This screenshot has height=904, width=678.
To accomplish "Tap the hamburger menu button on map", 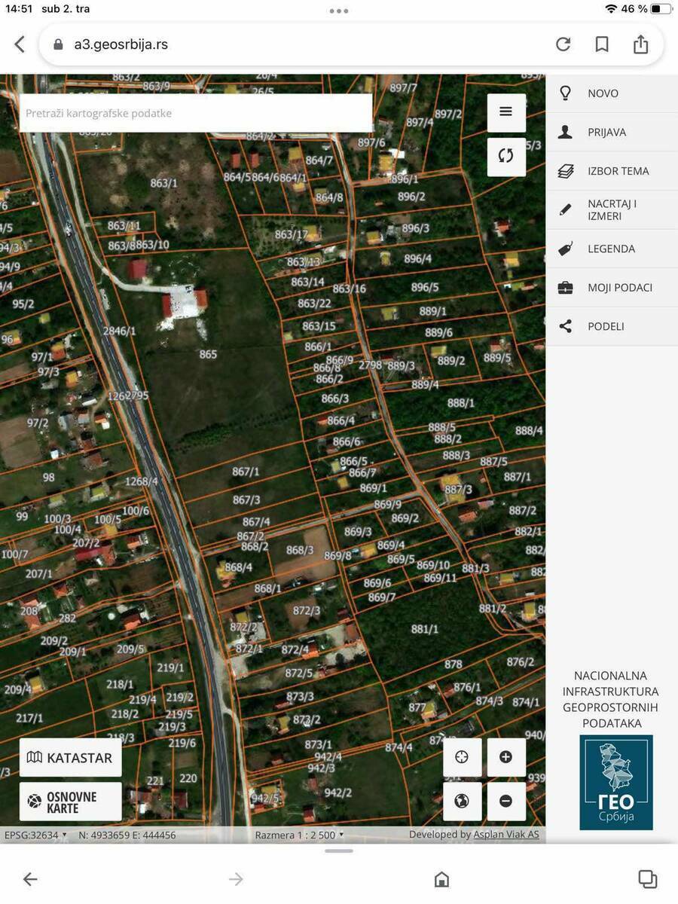I will [x=505, y=112].
